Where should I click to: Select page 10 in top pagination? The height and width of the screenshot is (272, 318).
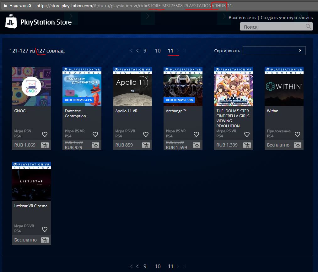click(158, 51)
